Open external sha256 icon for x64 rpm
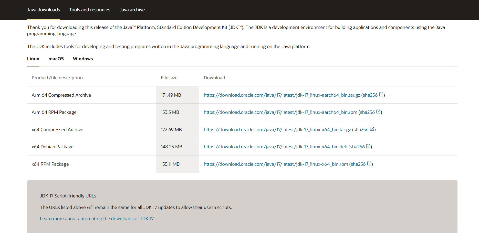 pos(369,164)
